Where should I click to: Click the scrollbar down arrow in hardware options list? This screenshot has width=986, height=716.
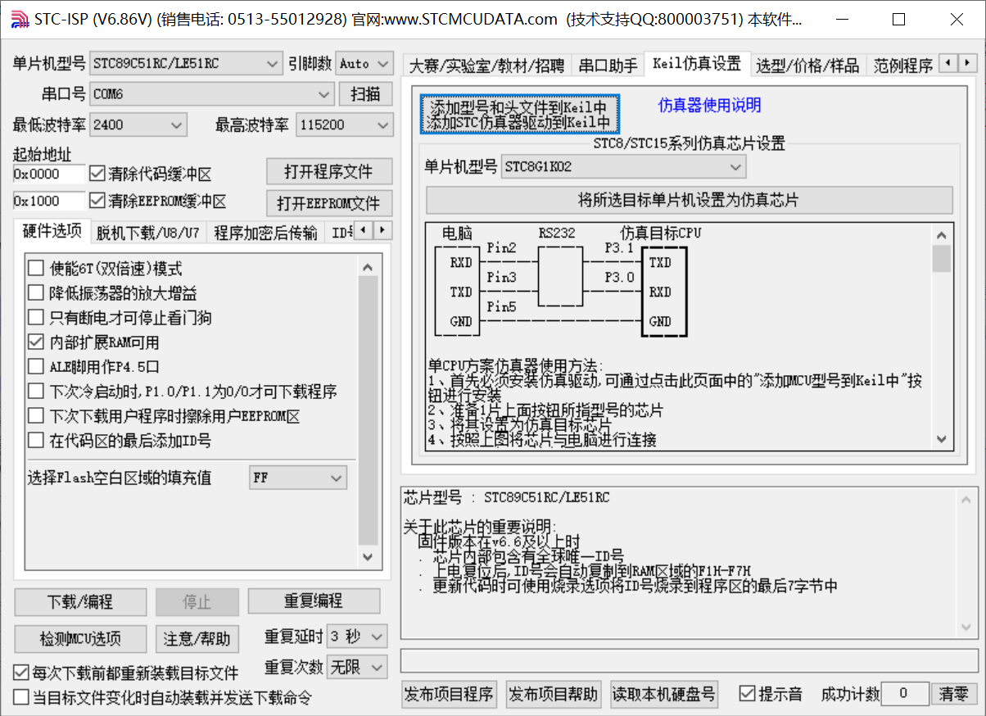point(368,556)
